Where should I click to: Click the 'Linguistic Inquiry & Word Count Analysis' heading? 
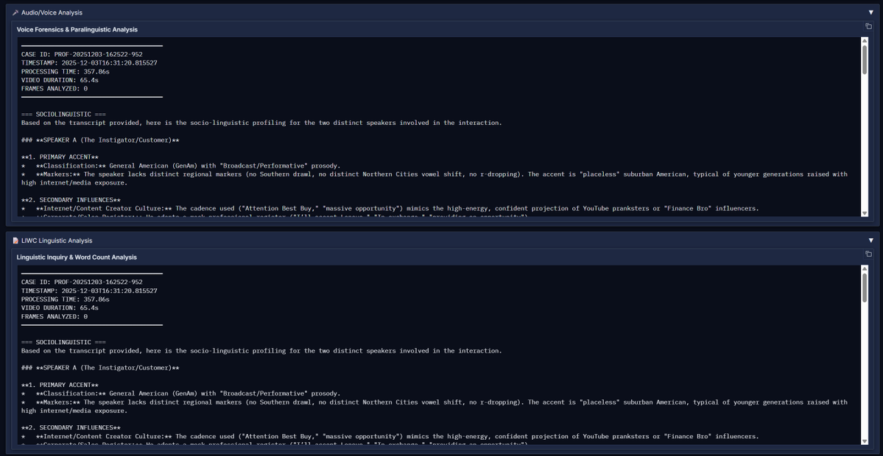tap(77, 257)
